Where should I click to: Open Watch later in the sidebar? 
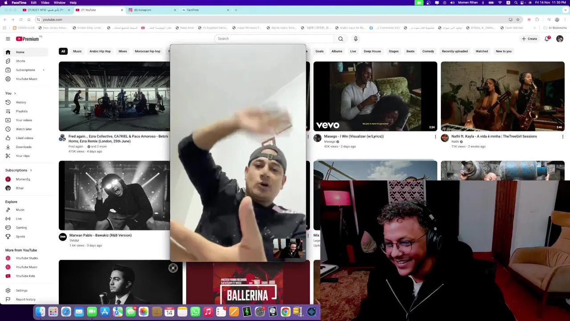pyautogui.click(x=25, y=129)
